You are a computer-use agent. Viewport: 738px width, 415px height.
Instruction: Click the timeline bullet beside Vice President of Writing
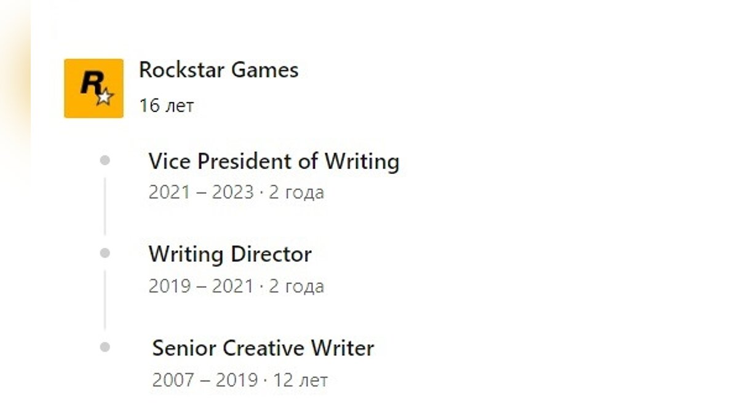(105, 160)
